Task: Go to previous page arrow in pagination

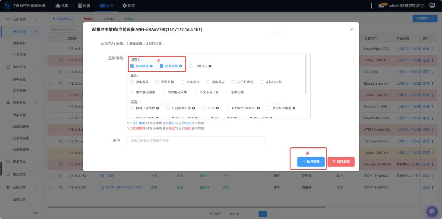Action: click(254, 214)
